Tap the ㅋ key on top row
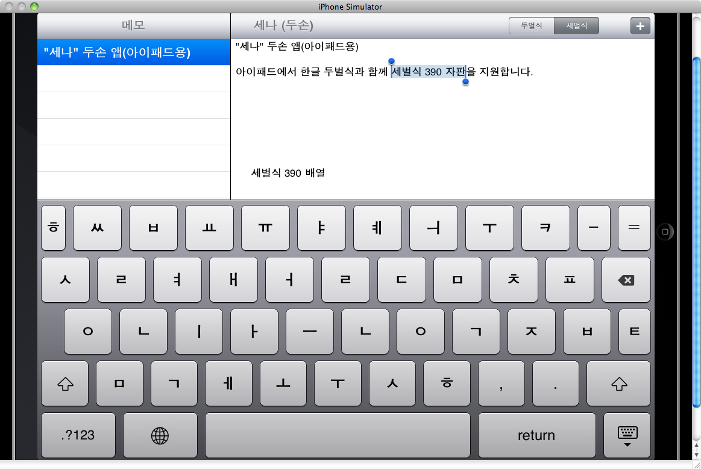 (545, 228)
